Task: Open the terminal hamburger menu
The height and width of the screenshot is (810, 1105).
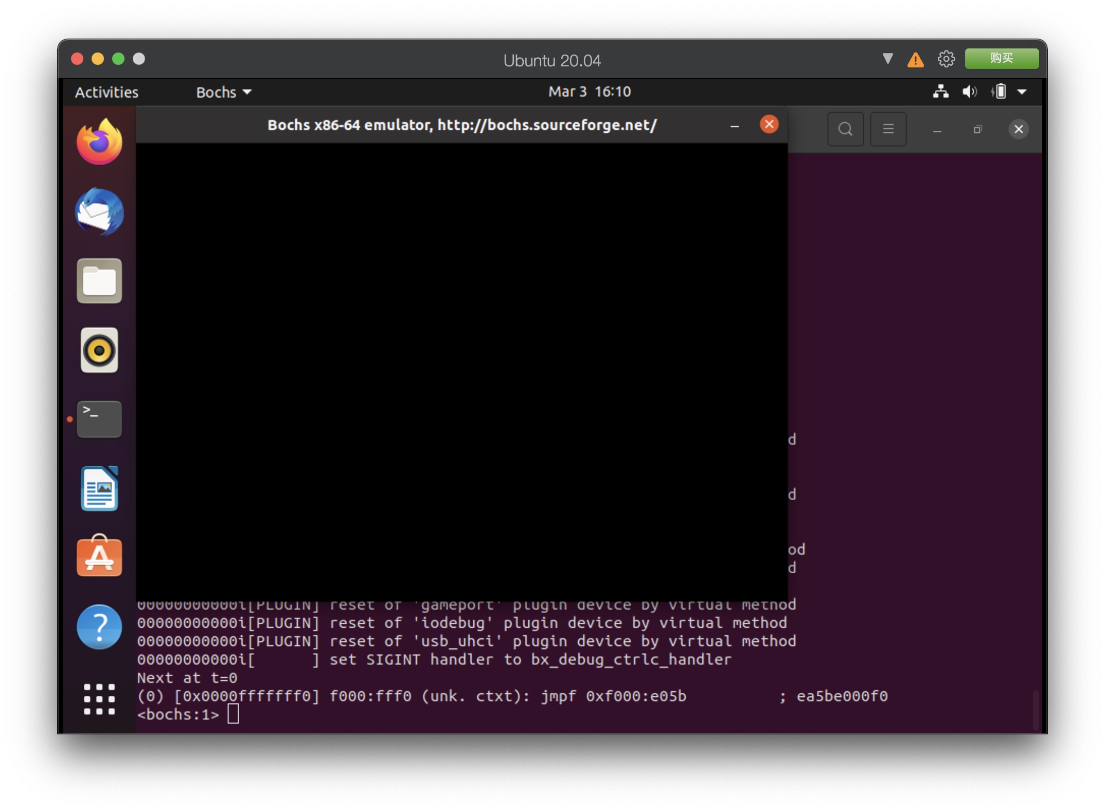Action: click(x=888, y=129)
